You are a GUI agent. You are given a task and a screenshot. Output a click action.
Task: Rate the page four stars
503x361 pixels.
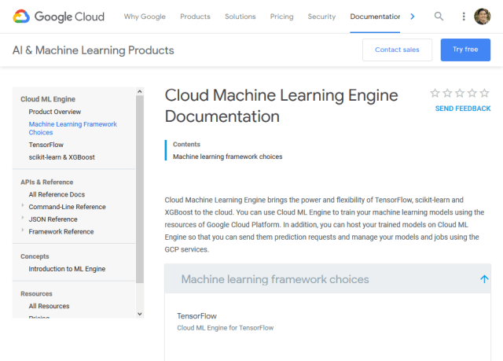[472, 93]
